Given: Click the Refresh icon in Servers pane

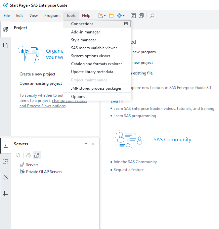Looking at the screenshot, I should tap(18, 155).
